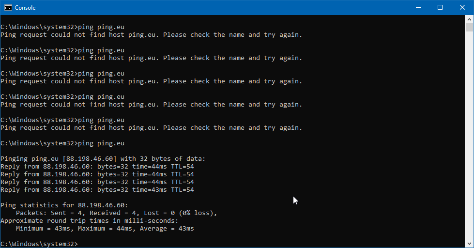This screenshot has width=474, height=248.
Task: Click the "Packets: Sent = 4" line
Action: tap(116, 213)
